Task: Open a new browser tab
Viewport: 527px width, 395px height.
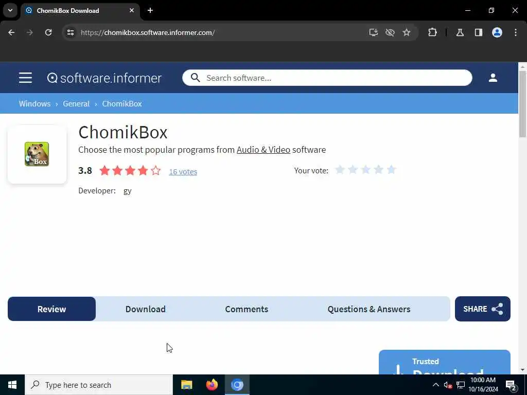Action: 150,10
